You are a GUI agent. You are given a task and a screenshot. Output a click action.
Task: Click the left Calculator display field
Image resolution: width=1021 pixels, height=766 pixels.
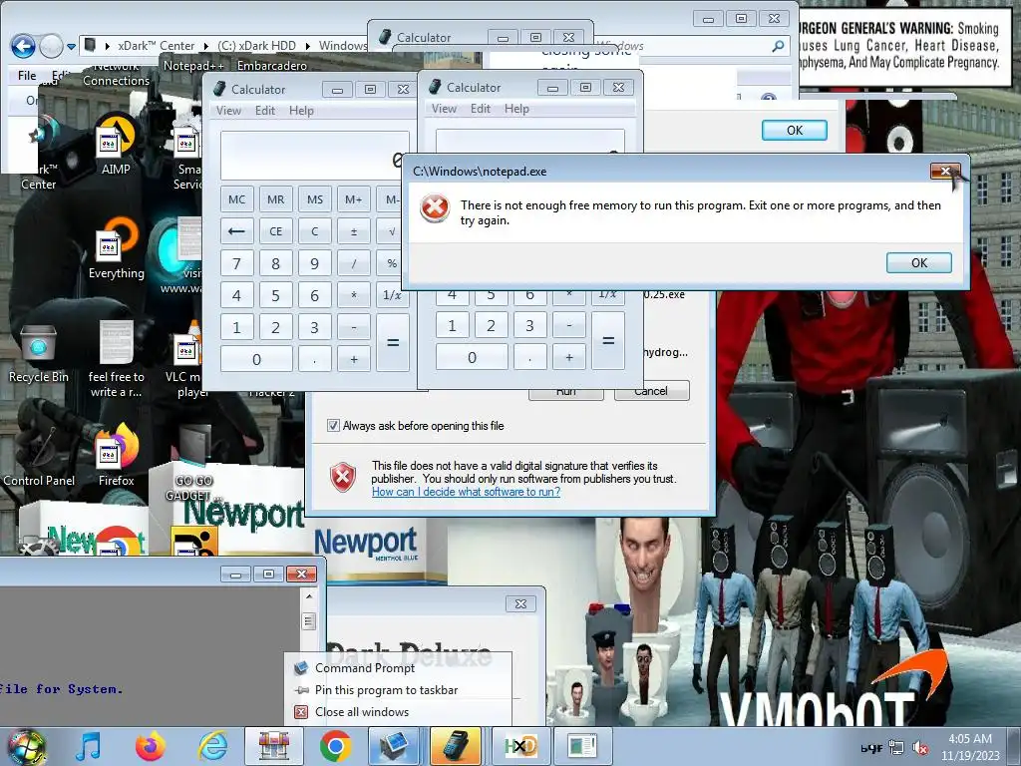(315, 155)
